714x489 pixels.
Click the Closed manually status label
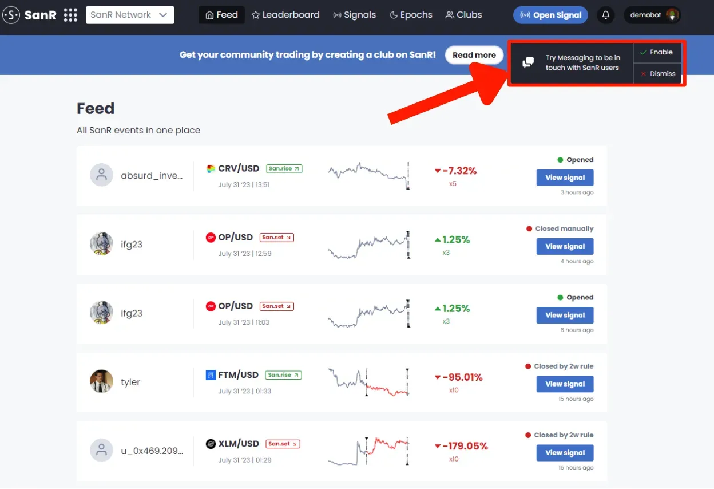(x=564, y=228)
